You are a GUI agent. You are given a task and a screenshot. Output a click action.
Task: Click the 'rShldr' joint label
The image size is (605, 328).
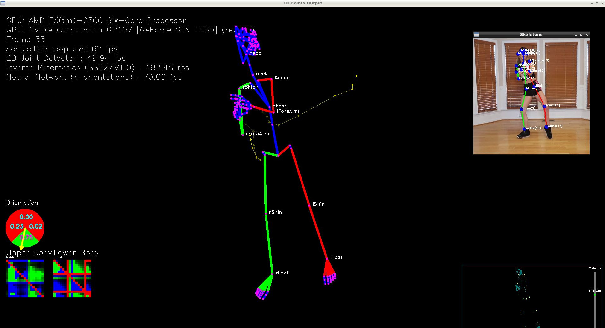(x=250, y=87)
